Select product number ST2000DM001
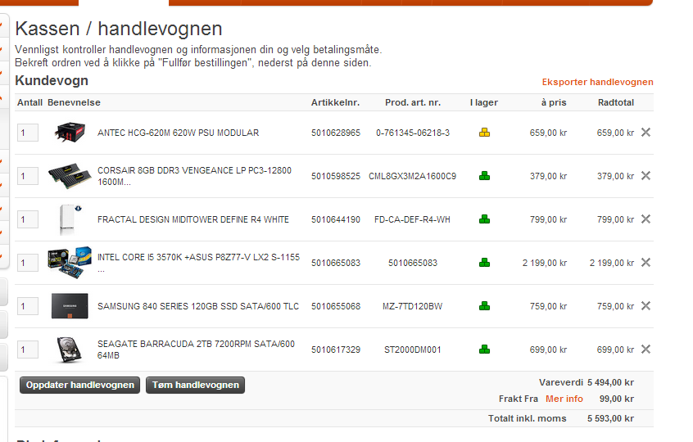The height and width of the screenshot is (442, 693). [412, 350]
